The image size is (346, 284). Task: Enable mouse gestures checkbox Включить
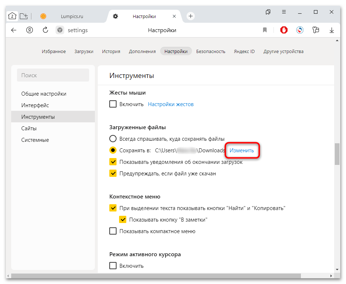coord(113,104)
